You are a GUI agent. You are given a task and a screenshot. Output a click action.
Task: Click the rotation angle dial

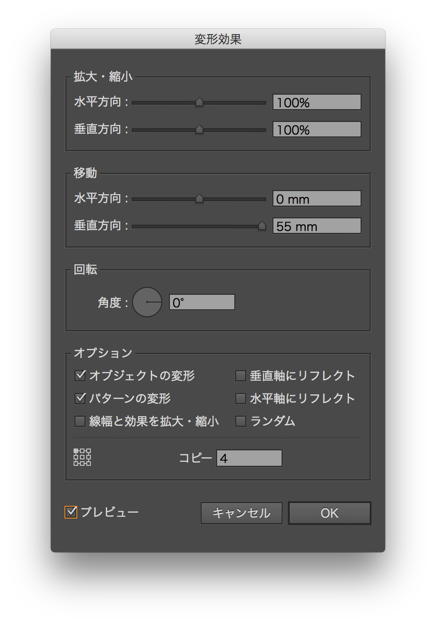tap(147, 302)
